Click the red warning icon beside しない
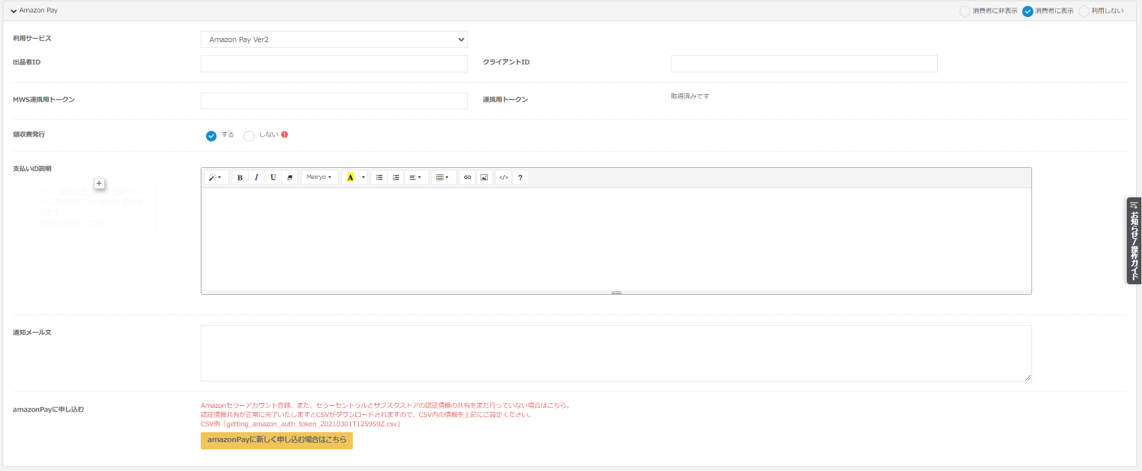 (x=284, y=134)
